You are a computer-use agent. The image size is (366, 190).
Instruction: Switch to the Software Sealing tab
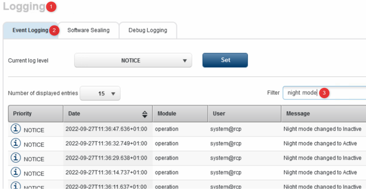point(88,30)
